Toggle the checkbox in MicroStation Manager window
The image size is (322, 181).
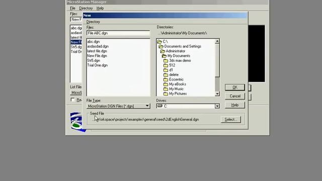(72, 100)
